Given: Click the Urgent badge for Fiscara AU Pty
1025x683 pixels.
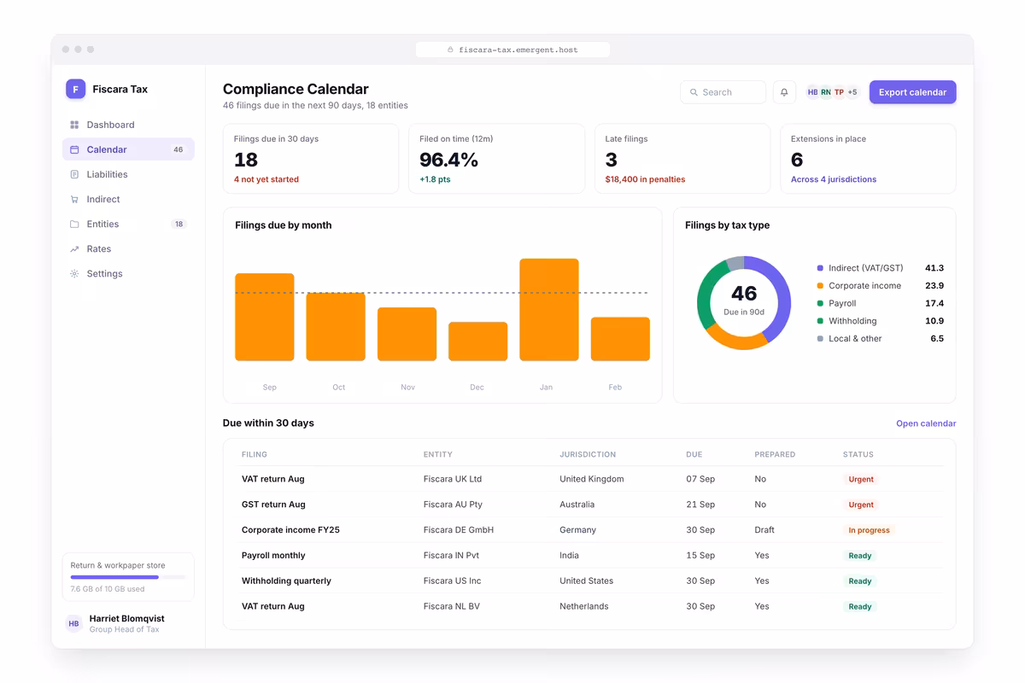Looking at the screenshot, I should (861, 505).
